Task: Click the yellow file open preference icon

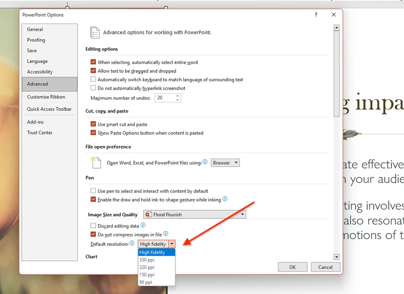Action: [96, 162]
